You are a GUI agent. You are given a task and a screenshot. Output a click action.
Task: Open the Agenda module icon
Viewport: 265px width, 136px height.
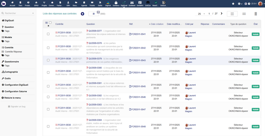[84, 4]
